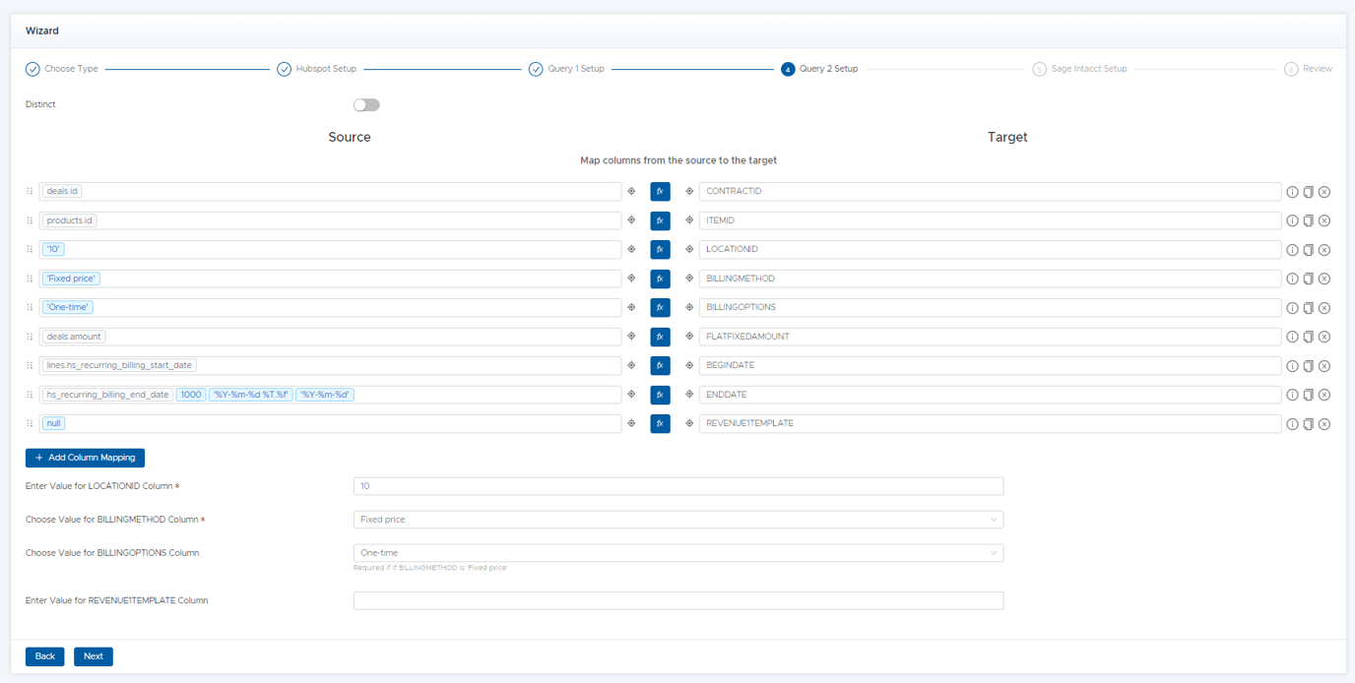Open the fx editor for the REVENUE1TEMPLATE row
Screen dimensions: 1355x683
click(660, 423)
